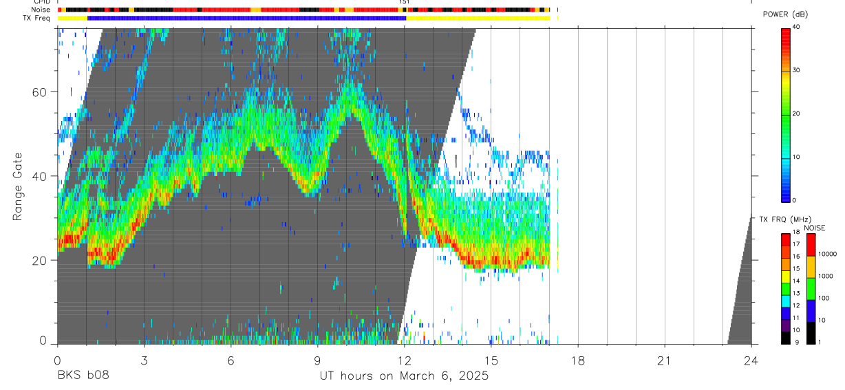
Task: Click the noise indicator strip above the plot
Action: (303, 10)
